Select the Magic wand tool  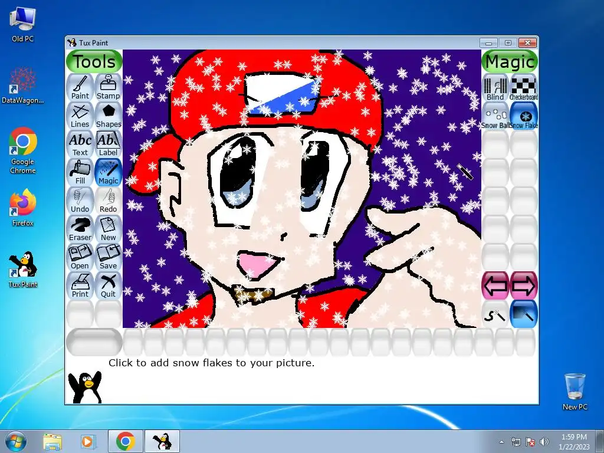tap(109, 172)
